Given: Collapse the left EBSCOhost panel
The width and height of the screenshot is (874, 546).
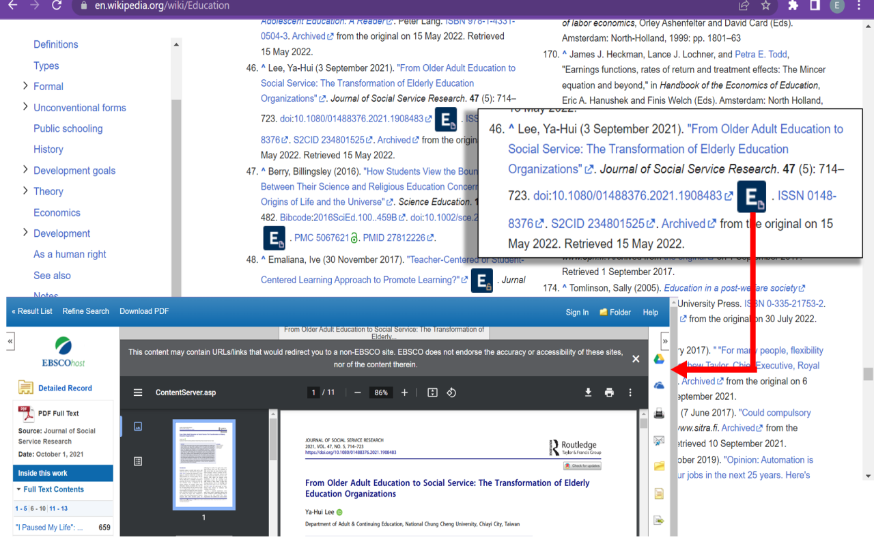Looking at the screenshot, I should click(10, 342).
